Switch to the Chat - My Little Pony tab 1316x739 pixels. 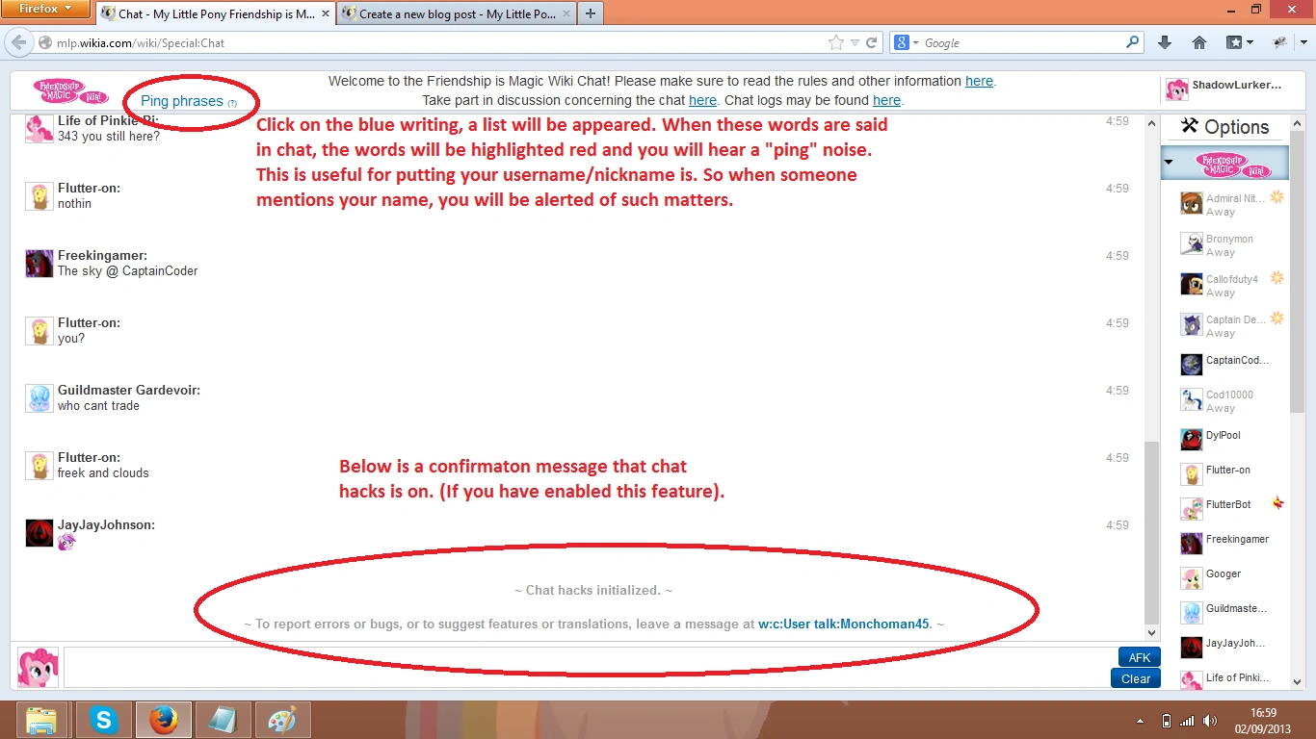pos(216,13)
